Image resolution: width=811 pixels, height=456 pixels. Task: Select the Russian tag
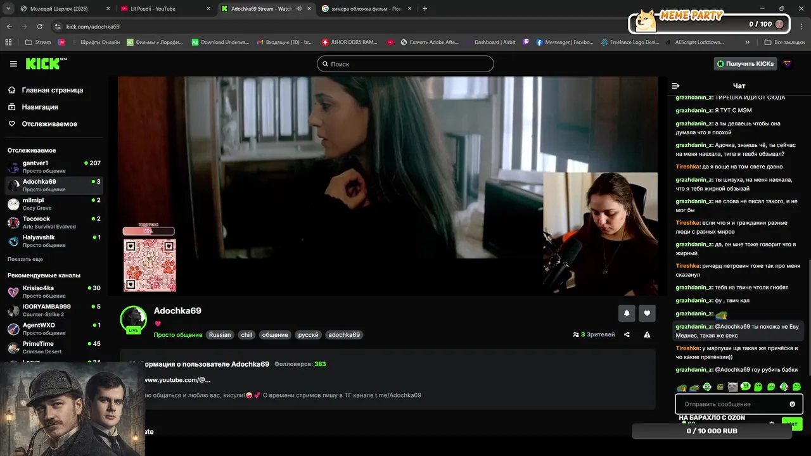220,335
